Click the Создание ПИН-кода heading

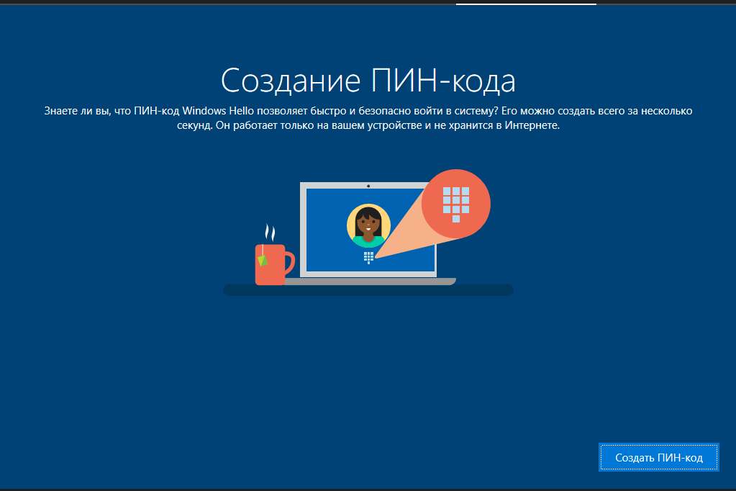point(368,81)
